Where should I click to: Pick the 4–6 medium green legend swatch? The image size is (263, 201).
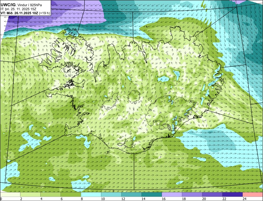[50, 194]
